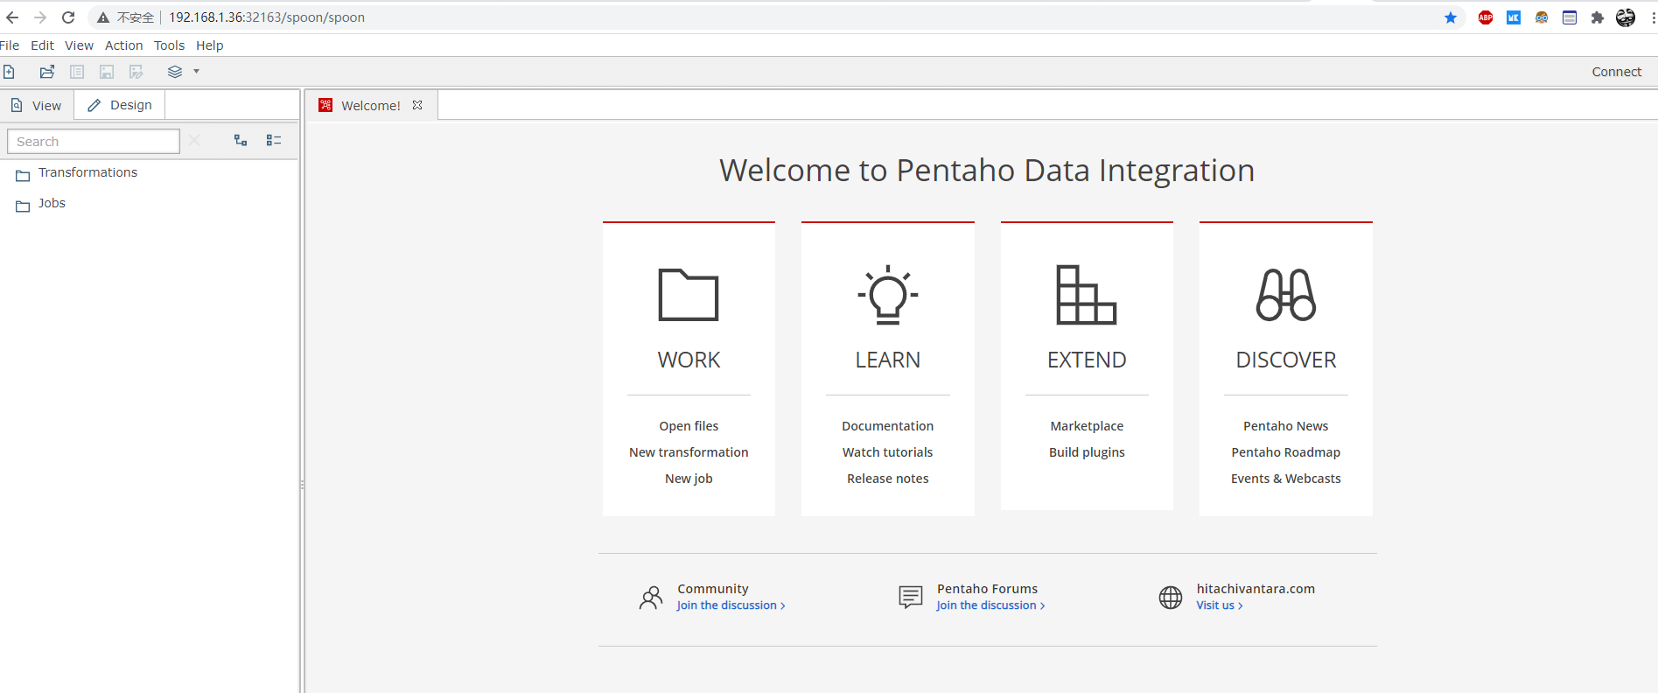The height and width of the screenshot is (693, 1658).
Task: Clear the search with the X icon
Action: click(194, 141)
